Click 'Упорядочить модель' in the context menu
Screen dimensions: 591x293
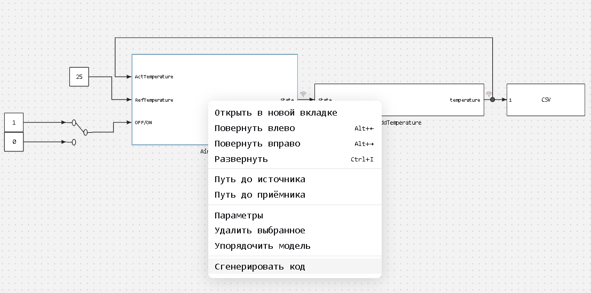point(262,246)
